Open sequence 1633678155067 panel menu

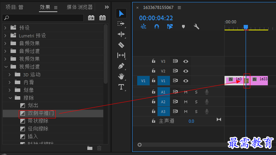(x=179, y=7)
